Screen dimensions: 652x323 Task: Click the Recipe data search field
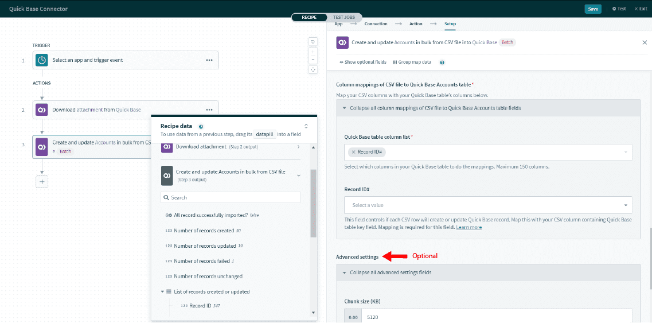pyautogui.click(x=231, y=197)
